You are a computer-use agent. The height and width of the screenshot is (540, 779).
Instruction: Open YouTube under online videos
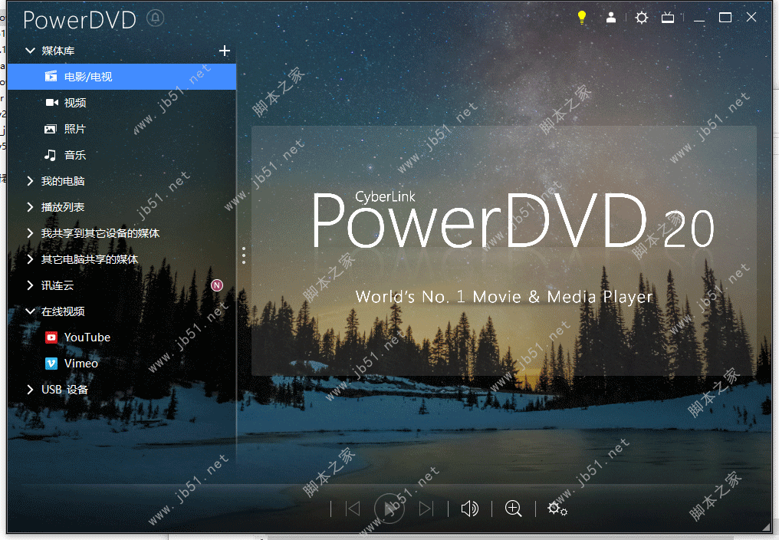(x=122, y=337)
